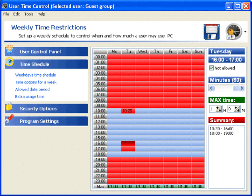Image resolution: width=252 pixels, height=196 pixels.
Task: Open Weekdays time shedule link
Action: pyautogui.click(x=35, y=75)
